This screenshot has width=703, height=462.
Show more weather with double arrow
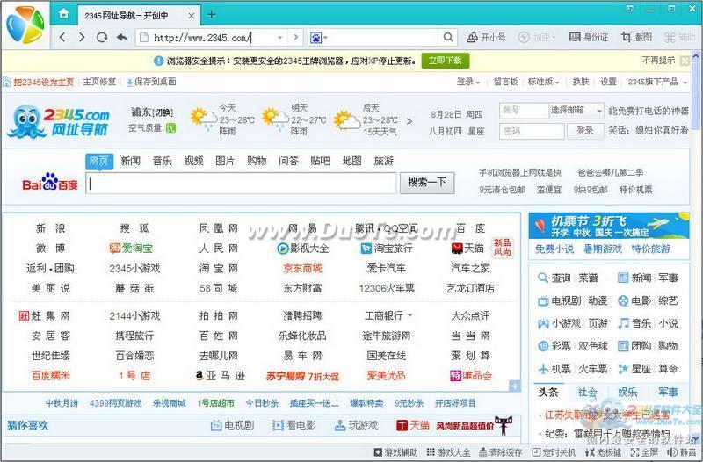point(409,121)
